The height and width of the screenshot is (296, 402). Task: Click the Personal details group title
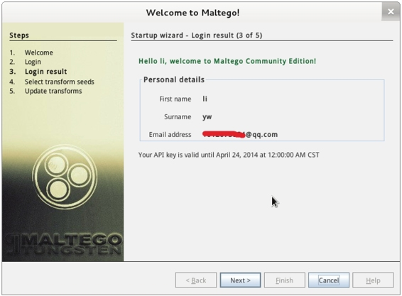[x=174, y=80]
